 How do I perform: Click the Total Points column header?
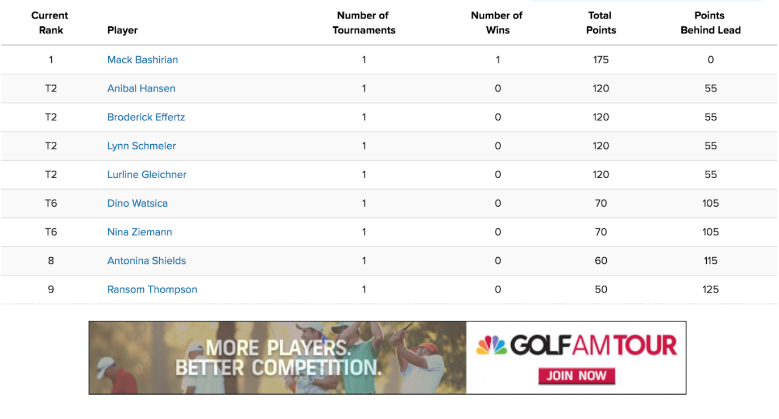click(x=600, y=23)
